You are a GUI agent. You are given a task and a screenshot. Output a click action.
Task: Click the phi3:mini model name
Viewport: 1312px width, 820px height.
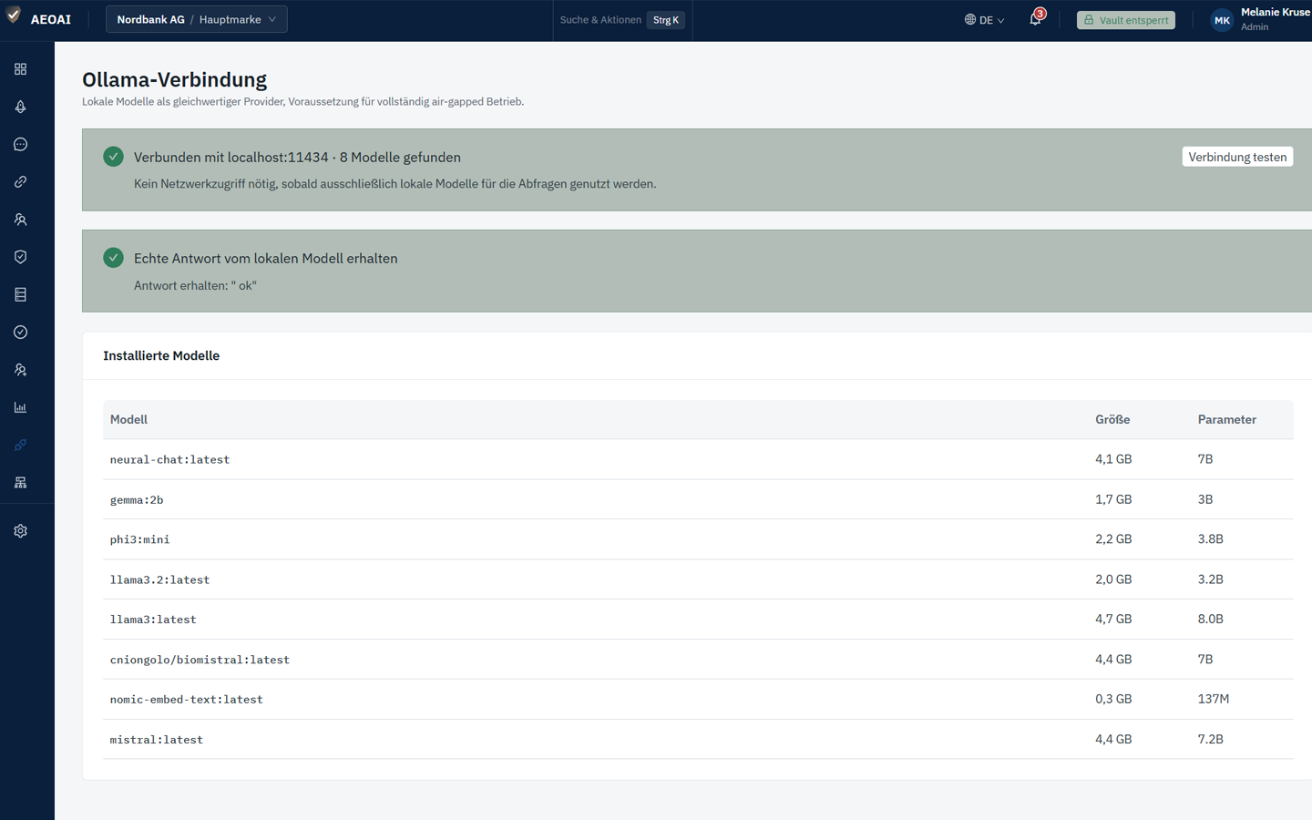tap(139, 539)
